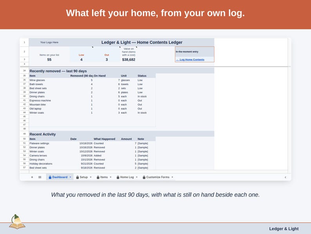Switch to the Dashboard sheet tab

[60, 177]
